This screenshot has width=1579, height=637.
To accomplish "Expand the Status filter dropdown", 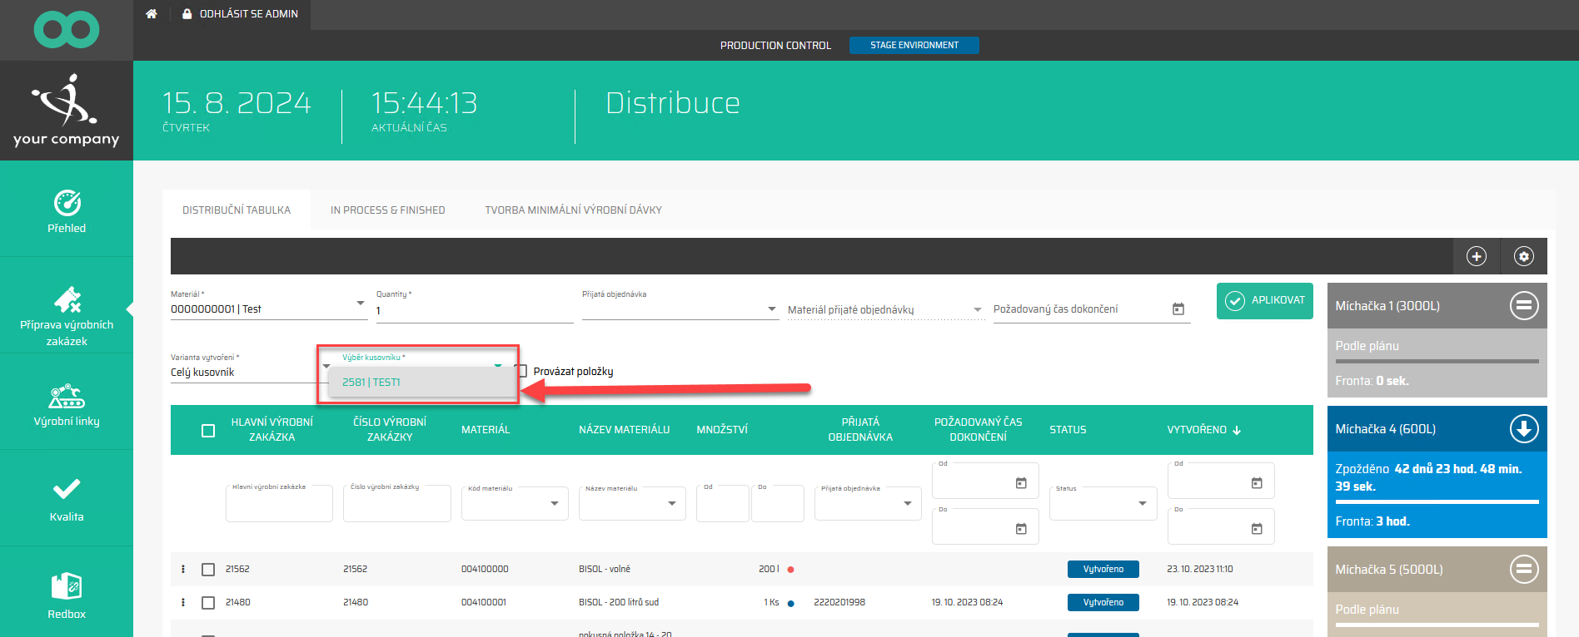I will pyautogui.click(x=1143, y=503).
